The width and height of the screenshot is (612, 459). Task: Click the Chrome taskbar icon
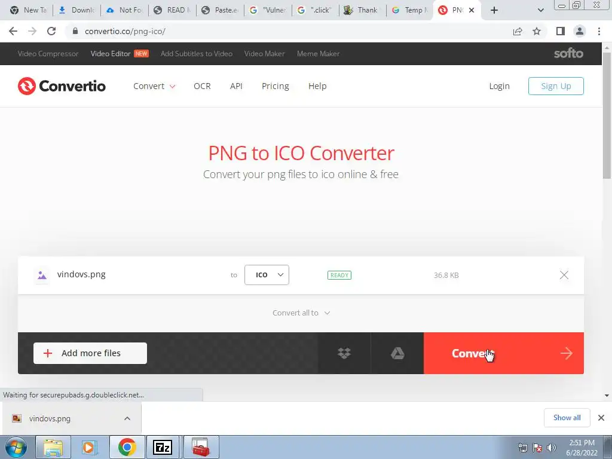[x=127, y=447]
